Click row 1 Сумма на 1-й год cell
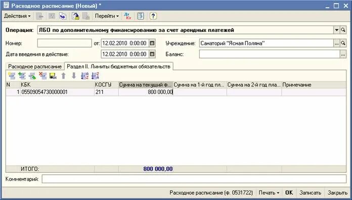The height and width of the screenshot is (200, 352). [200, 92]
